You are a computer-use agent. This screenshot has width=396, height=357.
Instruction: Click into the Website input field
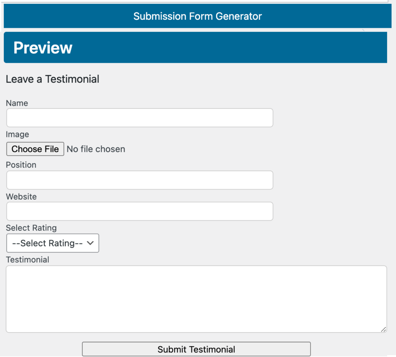point(140,211)
